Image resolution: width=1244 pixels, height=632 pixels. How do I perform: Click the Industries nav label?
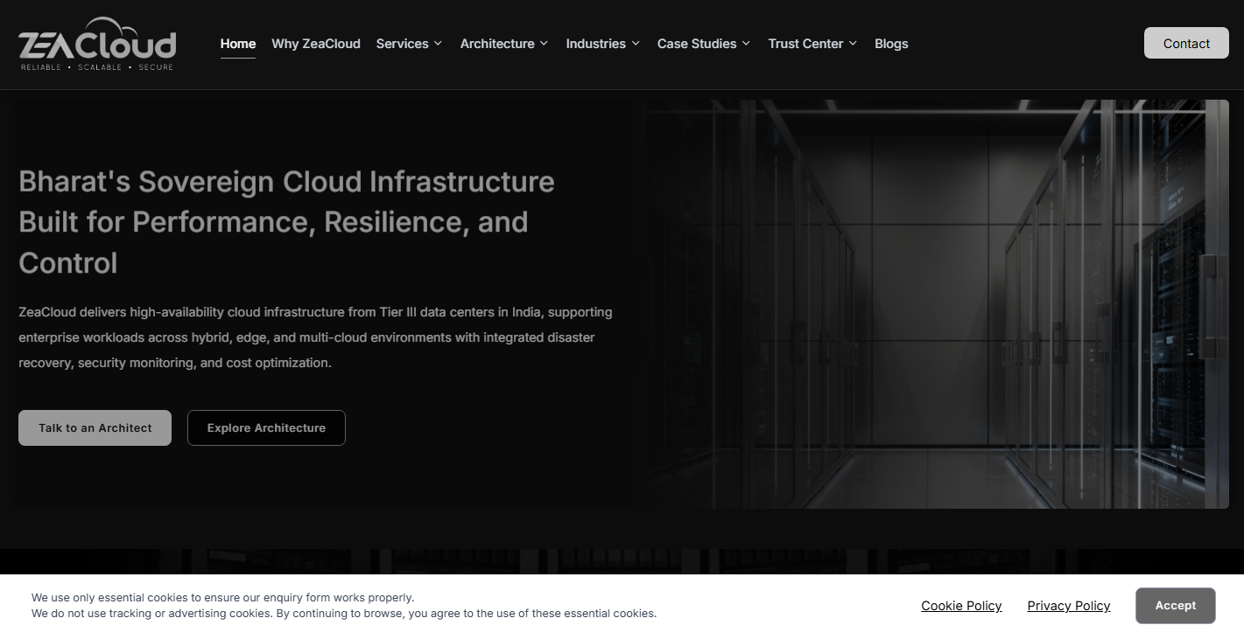pyautogui.click(x=595, y=44)
